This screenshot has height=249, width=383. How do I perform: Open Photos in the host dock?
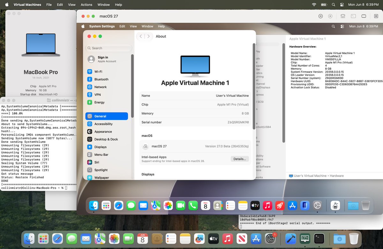click(114, 238)
